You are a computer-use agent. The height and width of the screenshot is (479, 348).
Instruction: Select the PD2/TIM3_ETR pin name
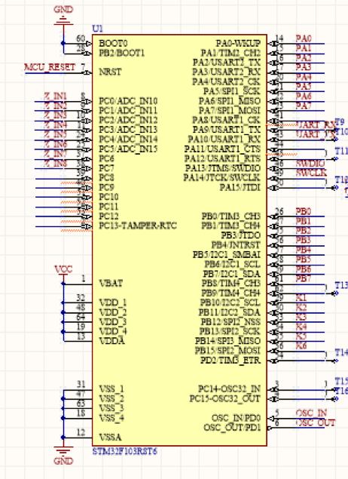coord(230,360)
